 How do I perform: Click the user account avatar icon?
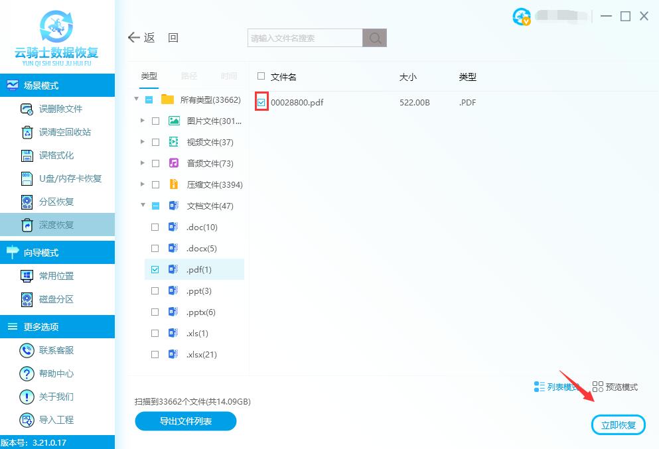tap(521, 17)
